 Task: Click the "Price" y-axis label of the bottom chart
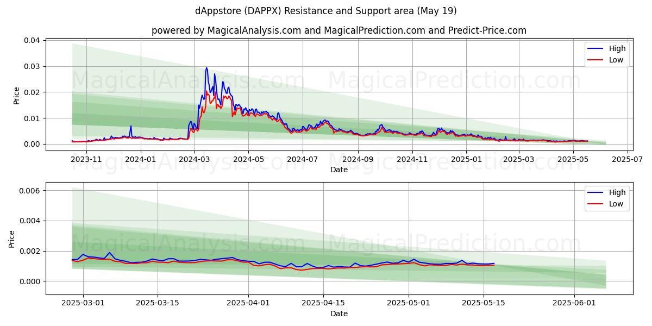[12, 239]
